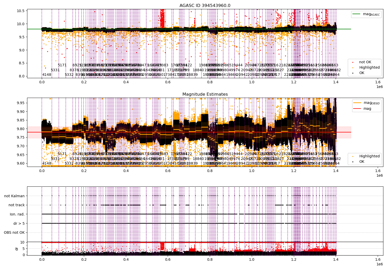
Task: Click the 0.8 x-axis tick of bottom plot
Action: [210, 259]
